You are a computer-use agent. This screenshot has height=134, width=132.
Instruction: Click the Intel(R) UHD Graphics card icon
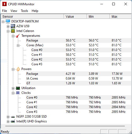coord(13,122)
